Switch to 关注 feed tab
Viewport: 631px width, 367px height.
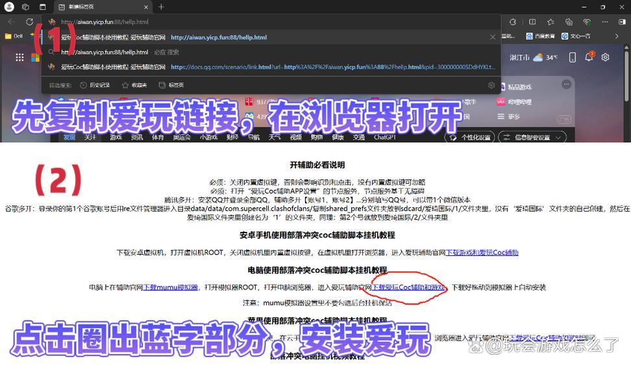click(x=90, y=137)
